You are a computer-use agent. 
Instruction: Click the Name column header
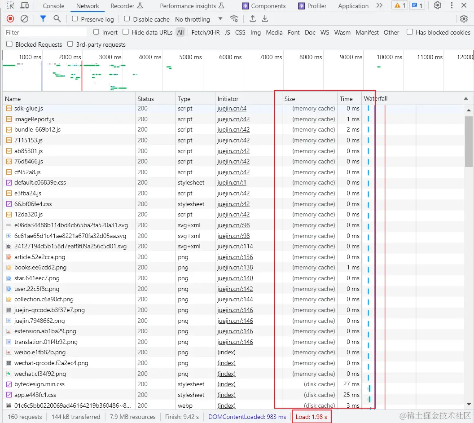click(69, 99)
